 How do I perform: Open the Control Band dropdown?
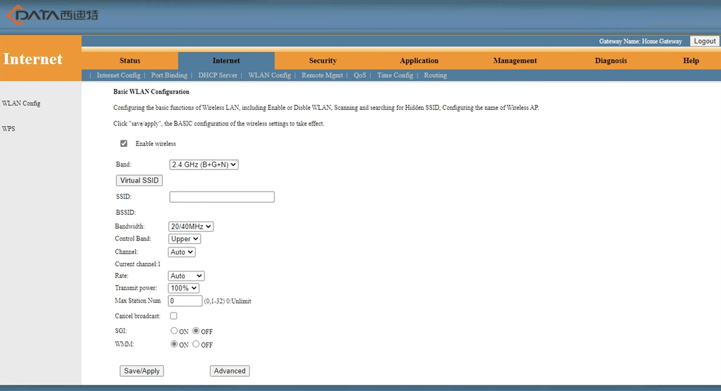185,239
